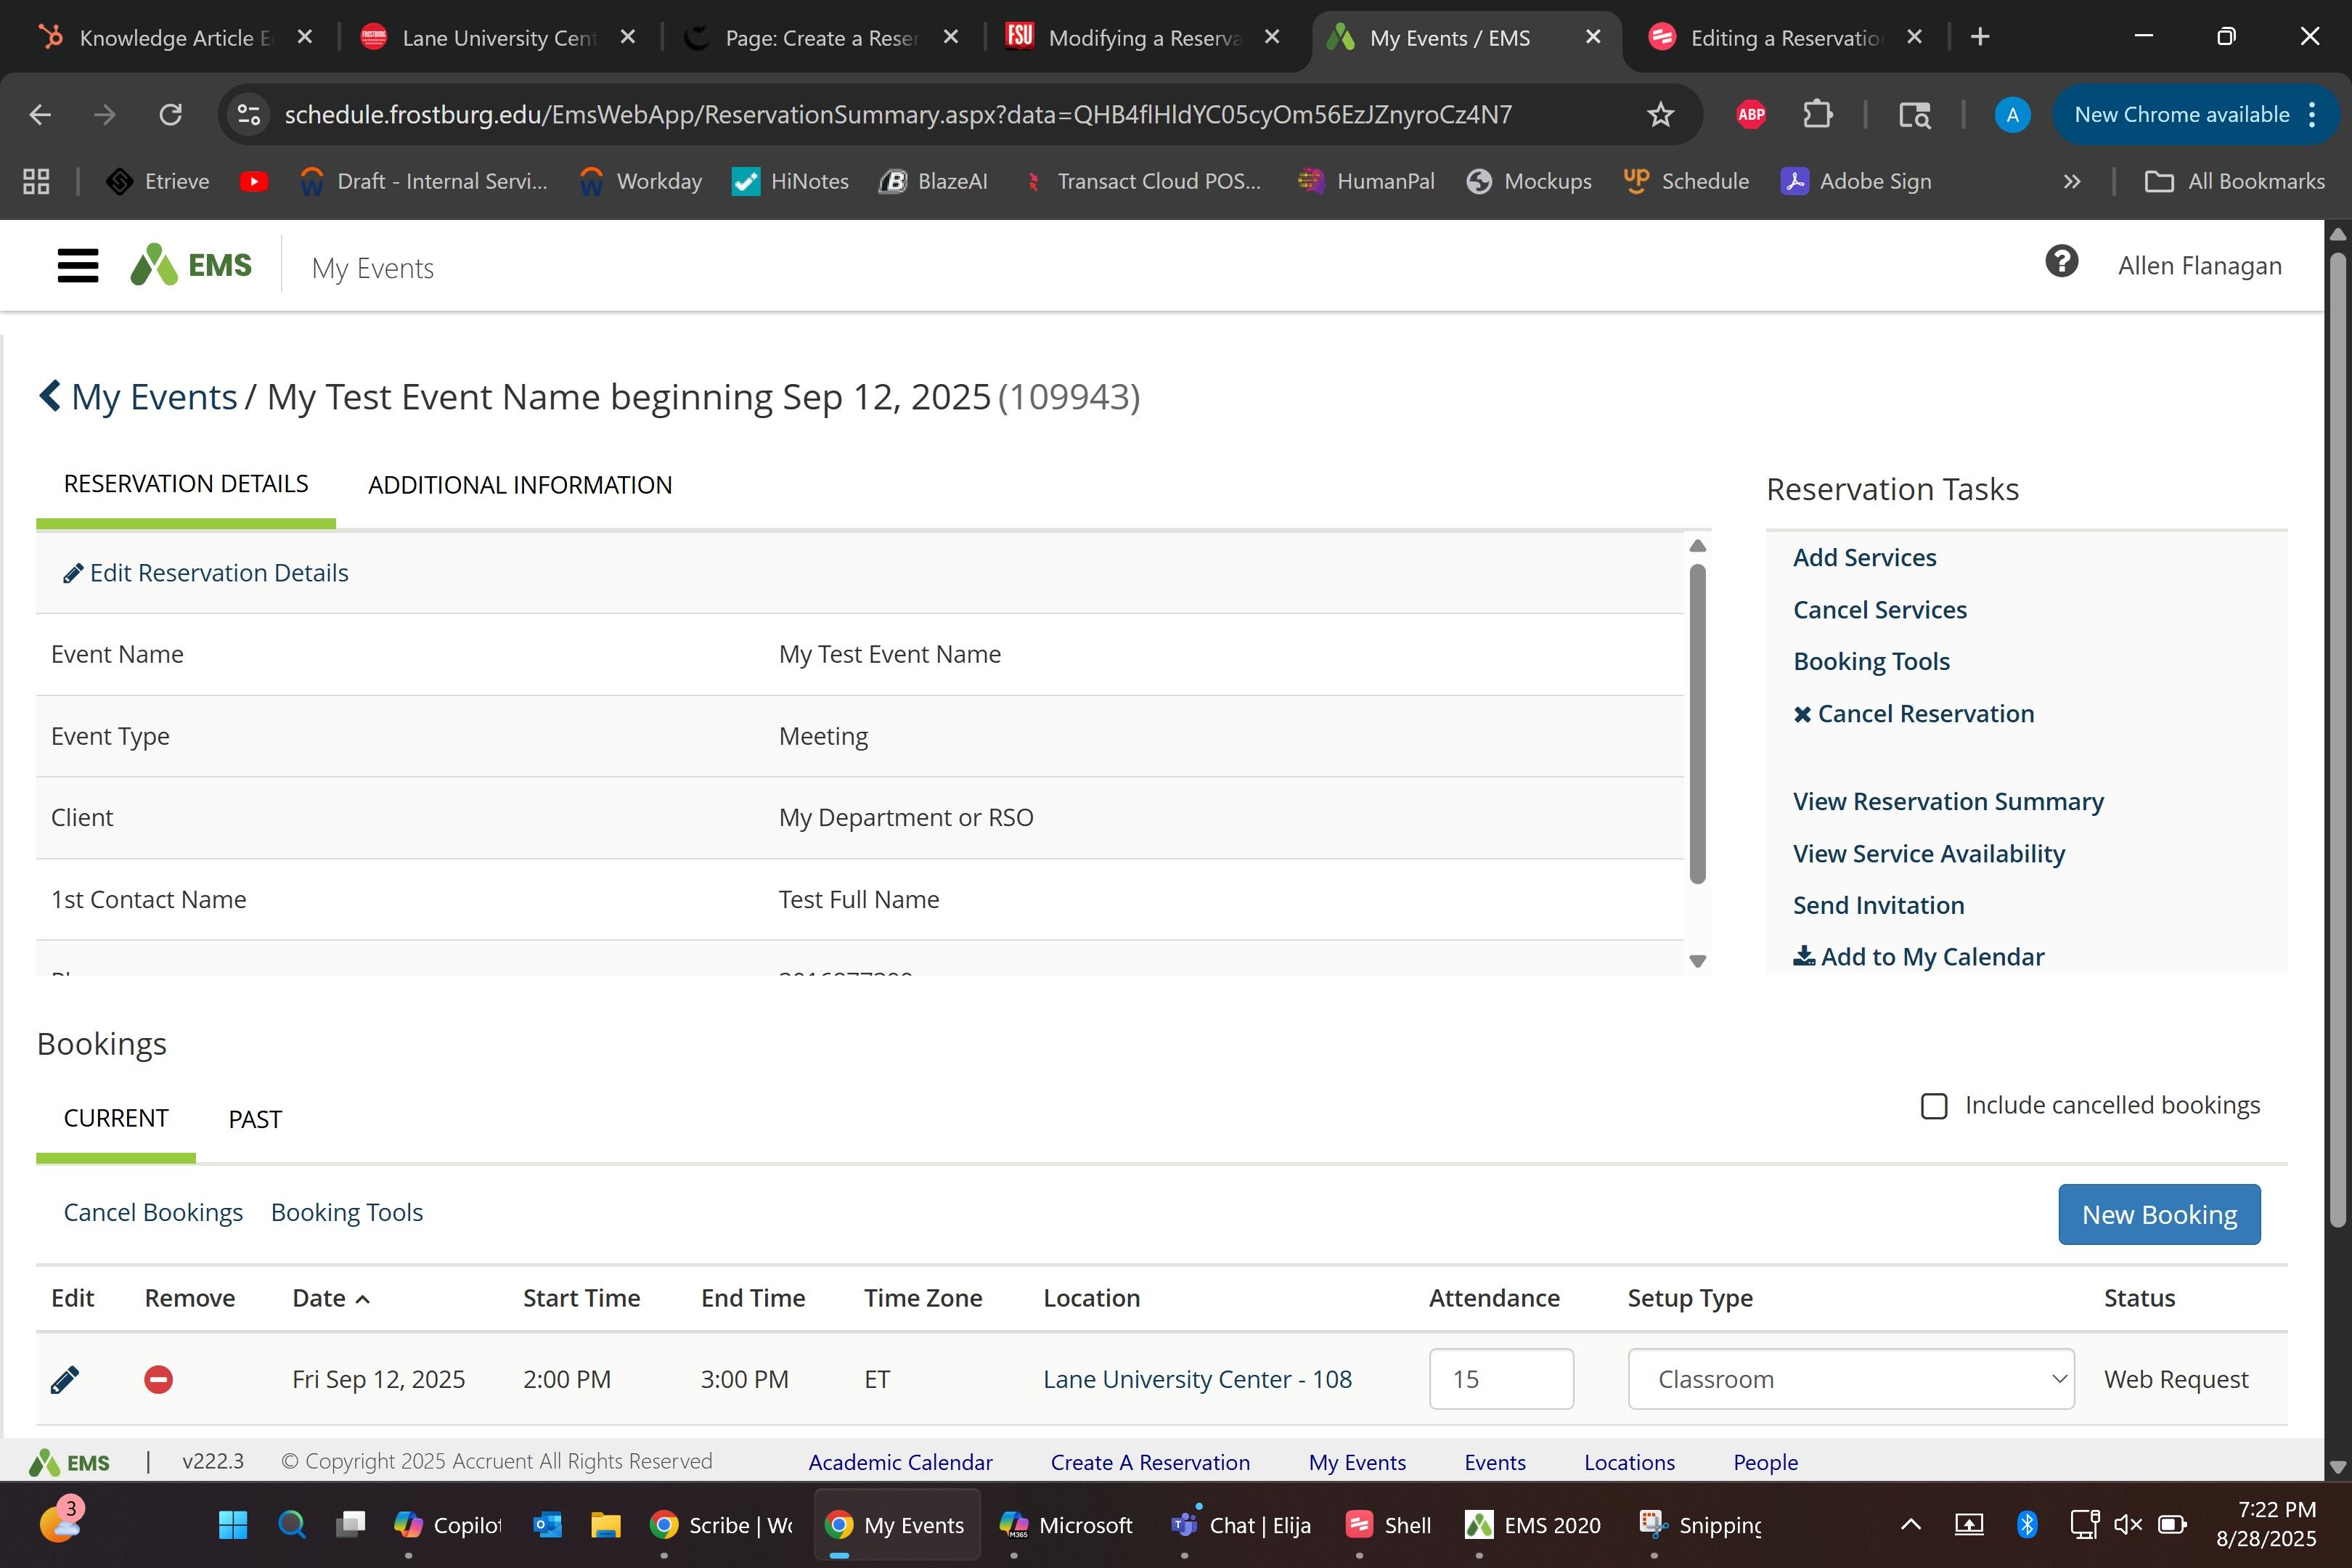Expand the hidden bookmarks overflow chevron
The width and height of the screenshot is (2352, 1568).
[2072, 182]
